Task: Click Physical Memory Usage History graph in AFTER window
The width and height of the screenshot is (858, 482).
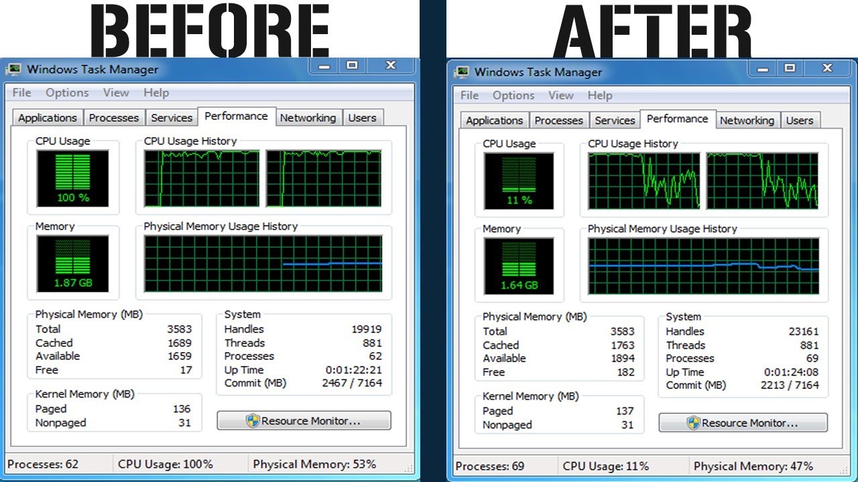Action: [x=704, y=266]
